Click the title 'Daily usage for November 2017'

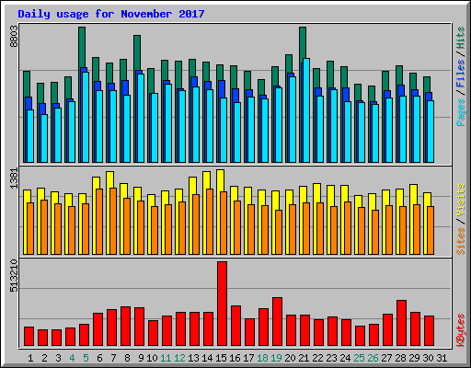[x=111, y=14]
